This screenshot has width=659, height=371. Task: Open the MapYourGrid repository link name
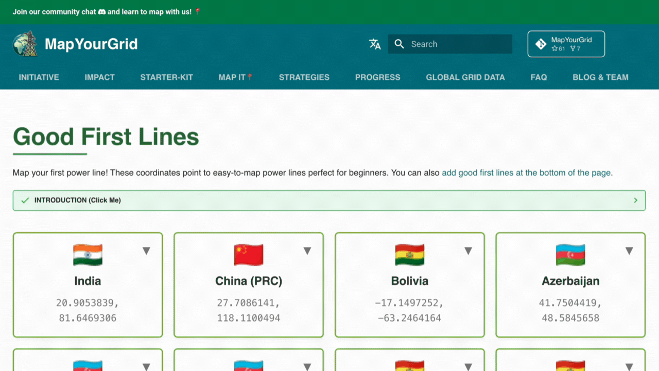click(571, 40)
